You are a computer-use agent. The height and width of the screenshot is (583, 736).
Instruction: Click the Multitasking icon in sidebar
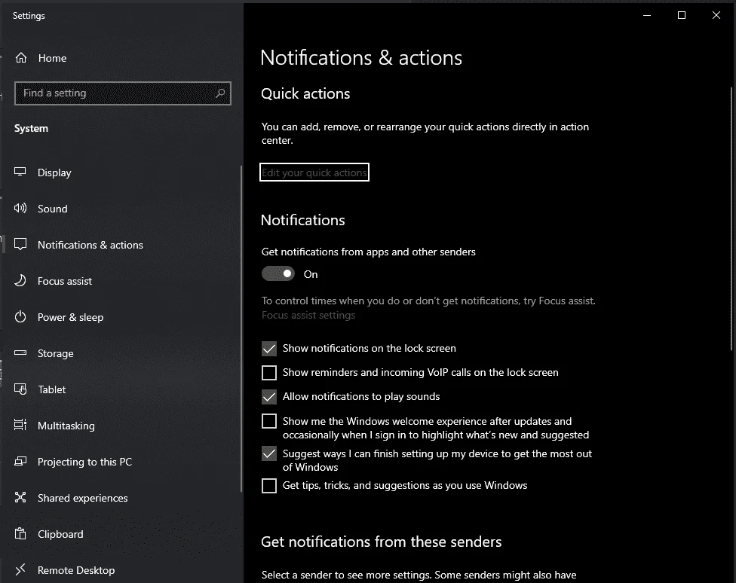coord(20,425)
